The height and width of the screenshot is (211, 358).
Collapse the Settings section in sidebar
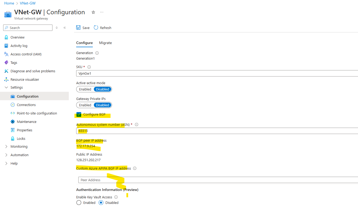tap(6, 88)
